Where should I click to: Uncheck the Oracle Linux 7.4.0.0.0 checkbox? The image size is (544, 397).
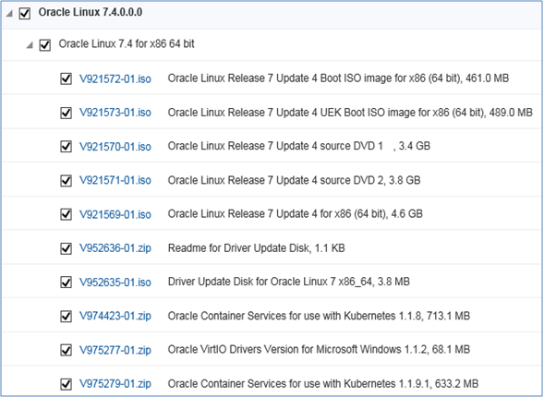(x=25, y=14)
